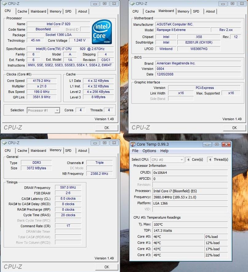The height and width of the screenshot is (272, 248).
Task: Click the DRAM Frequency value 597.0 MHz
Action: [x=68, y=187]
